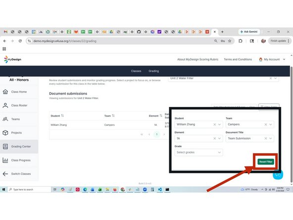Click the green Reset Filter button
293x220 pixels.
tap(266, 162)
